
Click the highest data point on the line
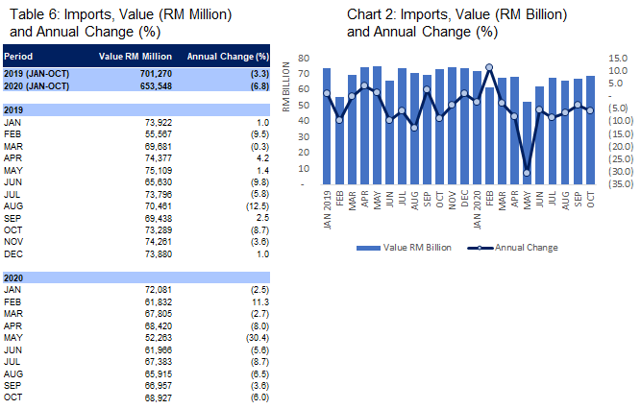pyautogui.click(x=489, y=67)
